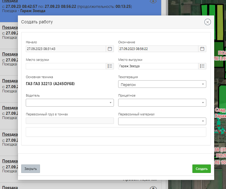This screenshot has width=226, height=189.
Task: Open list picker for Место загрузки
Action: [x=110, y=66]
